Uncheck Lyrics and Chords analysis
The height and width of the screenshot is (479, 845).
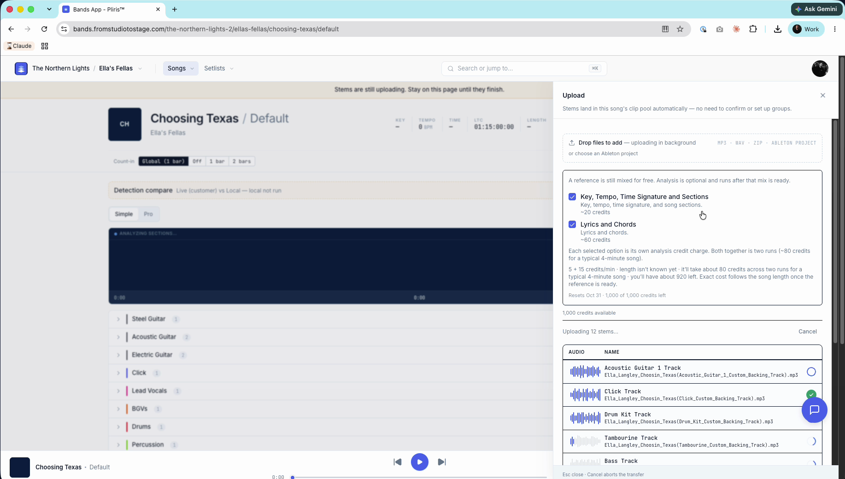[572, 224]
